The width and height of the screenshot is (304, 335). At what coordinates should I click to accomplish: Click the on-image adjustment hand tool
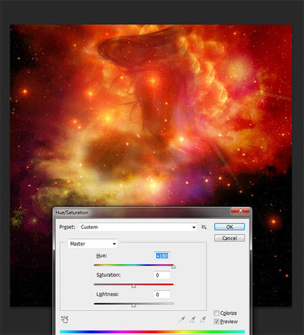(64, 319)
